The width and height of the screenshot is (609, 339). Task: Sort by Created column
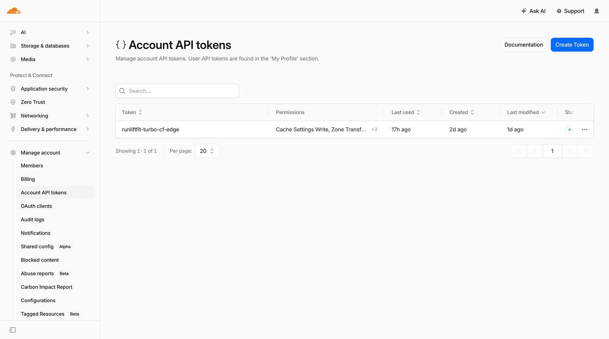pyautogui.click(x=462, y=112)
